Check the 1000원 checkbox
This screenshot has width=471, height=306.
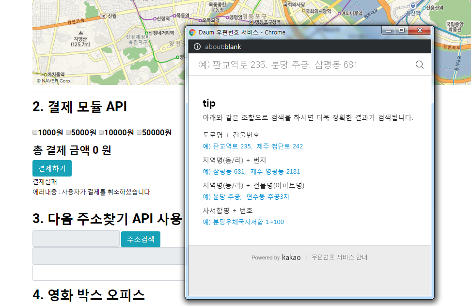point(35,132)
